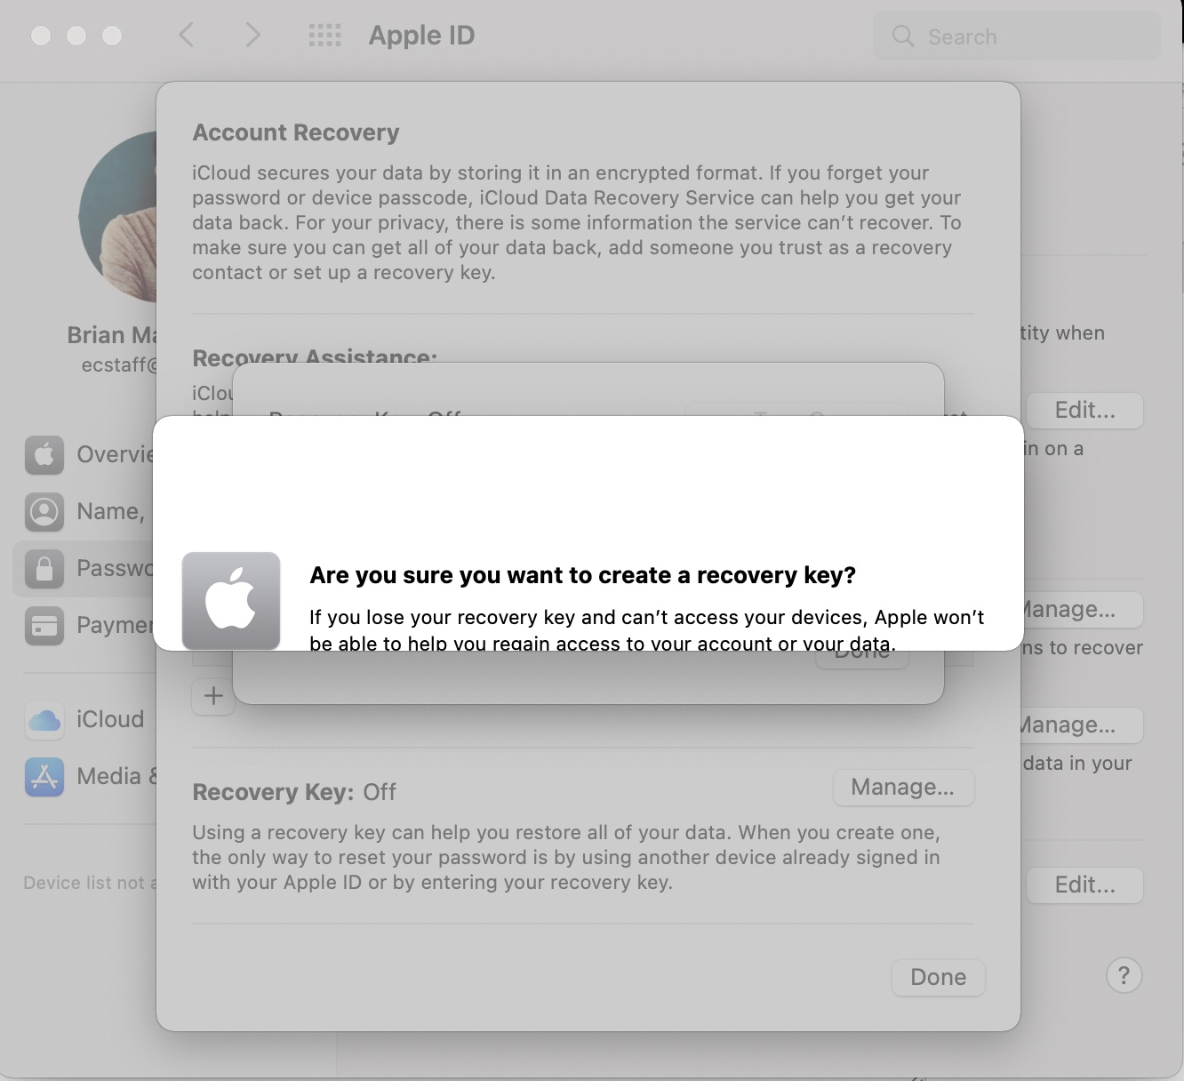Focus the Search field
Viewport: 1184px width, 1081px height.
coord(1017,36)
